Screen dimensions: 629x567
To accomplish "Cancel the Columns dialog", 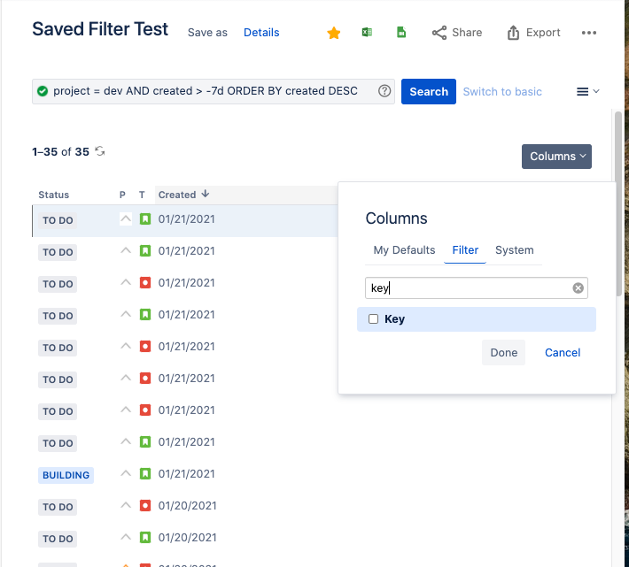I will 562,352.
